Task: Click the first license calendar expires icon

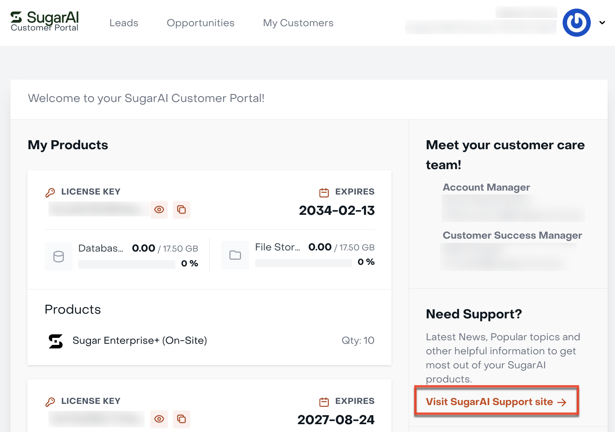Action: [x=324, y=192]
